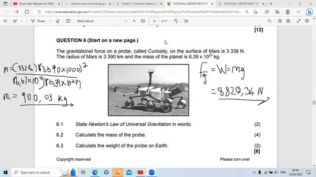
Task: Toggle the Add text tool
Action: [x=68, y=21]
